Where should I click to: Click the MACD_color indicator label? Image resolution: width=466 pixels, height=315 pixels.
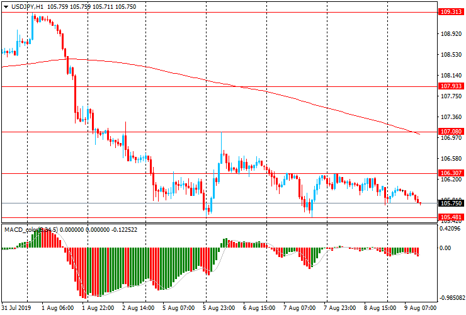coord(31,229)
